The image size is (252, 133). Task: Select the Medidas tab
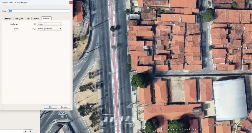click(46, 19)
